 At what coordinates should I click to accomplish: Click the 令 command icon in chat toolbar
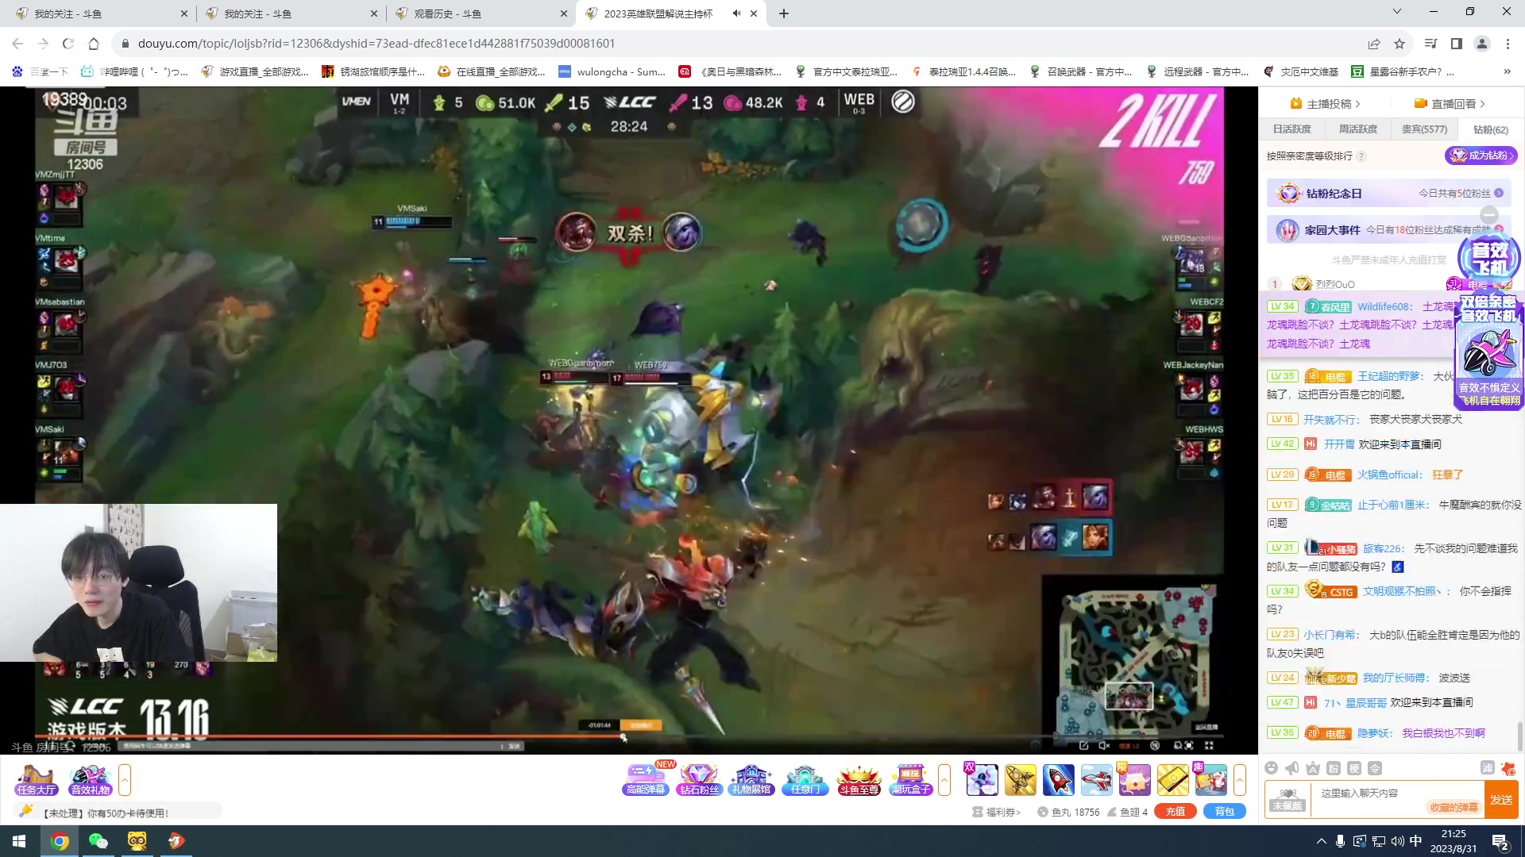(x=1375, y=767)
